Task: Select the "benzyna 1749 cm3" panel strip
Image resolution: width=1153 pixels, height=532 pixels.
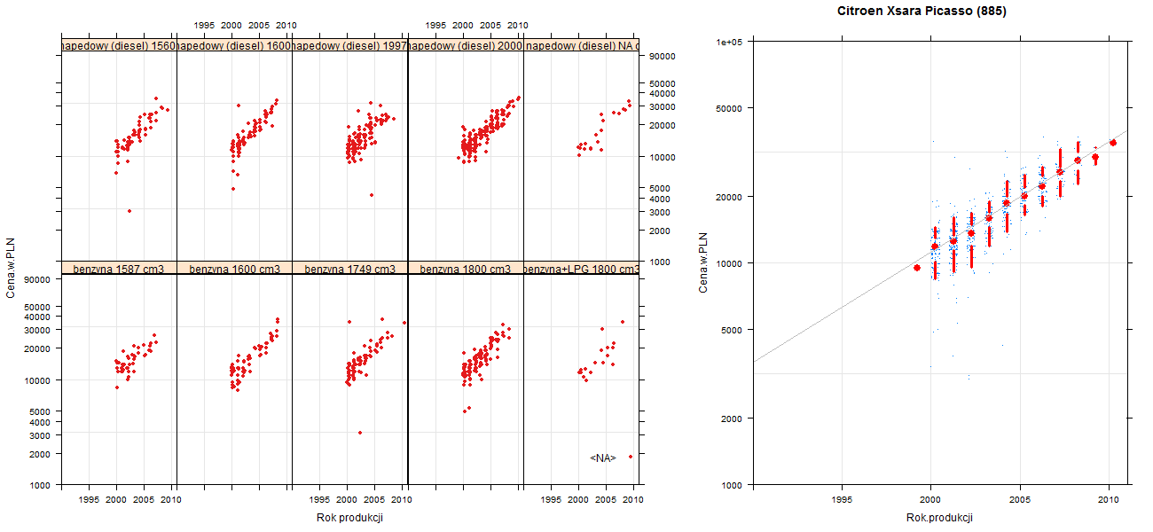Action: tap(350, 268)
